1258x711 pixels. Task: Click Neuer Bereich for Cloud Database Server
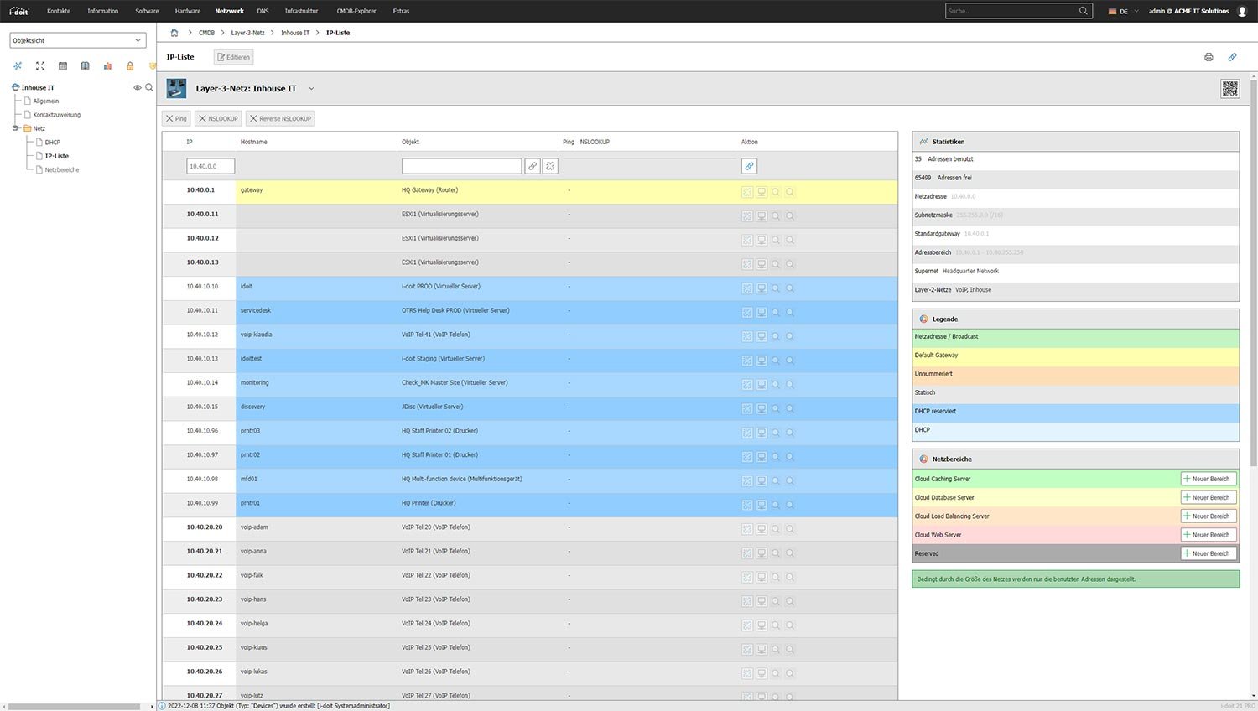[1209, 497]
